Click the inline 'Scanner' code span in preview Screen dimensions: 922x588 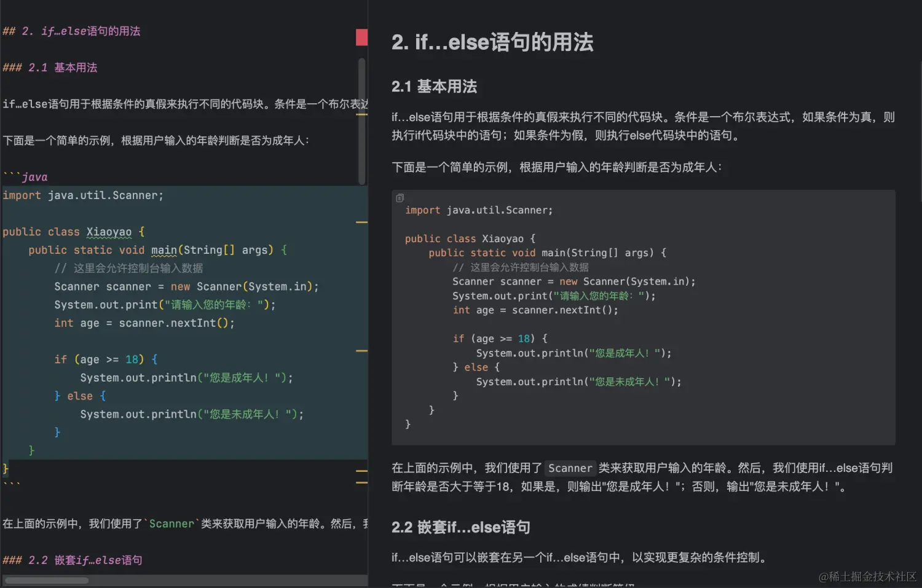(x=570, y=468)
